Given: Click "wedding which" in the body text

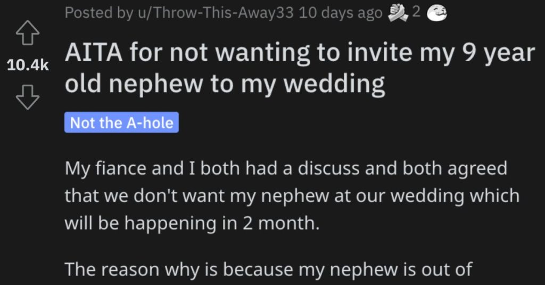Looking at the screenshot, I should coord(455,196).
